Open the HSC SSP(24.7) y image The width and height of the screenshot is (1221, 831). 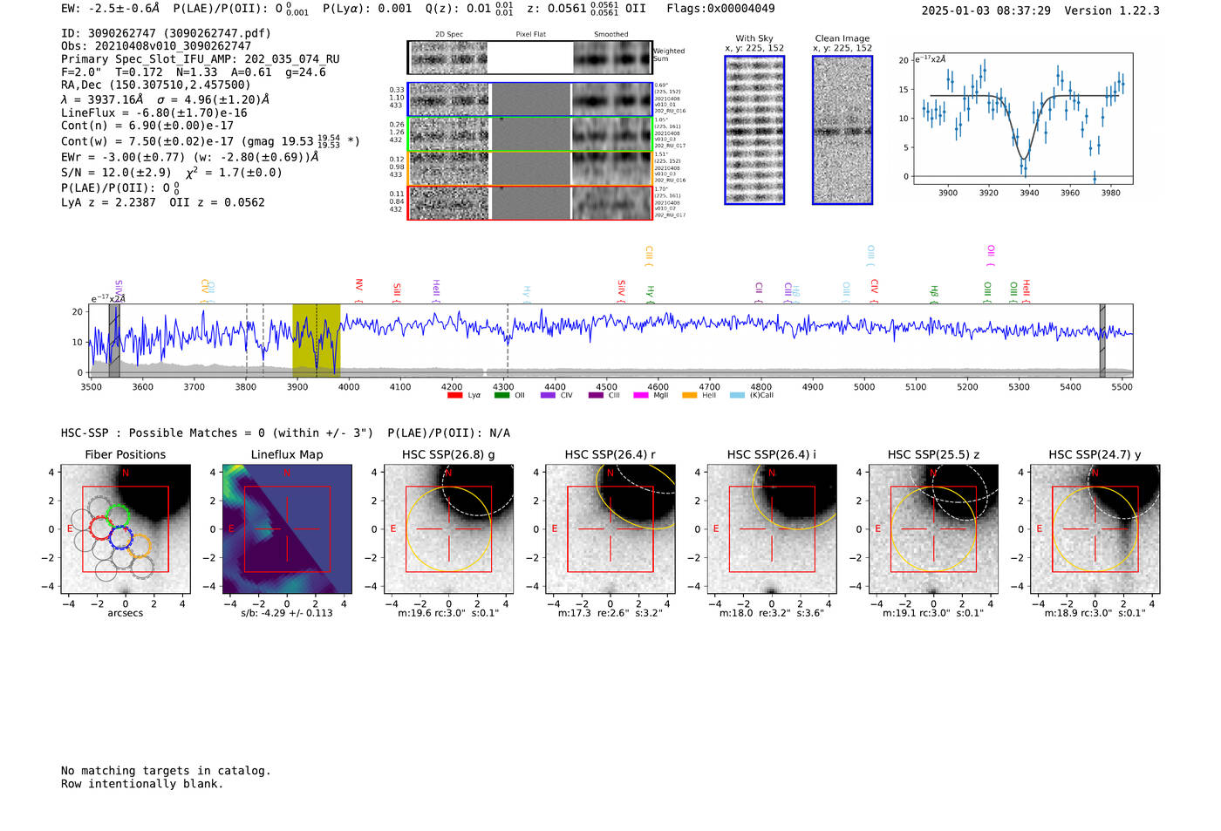(1095, 529)
